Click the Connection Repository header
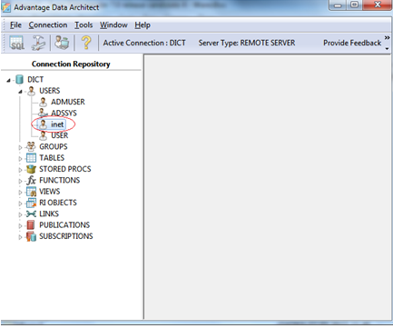 point(71,65)
